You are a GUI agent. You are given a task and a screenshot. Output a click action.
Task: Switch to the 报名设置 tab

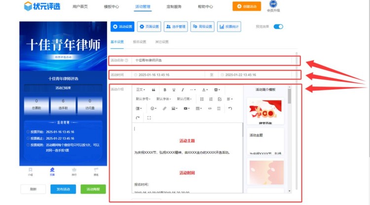click(x=140, y=42)
